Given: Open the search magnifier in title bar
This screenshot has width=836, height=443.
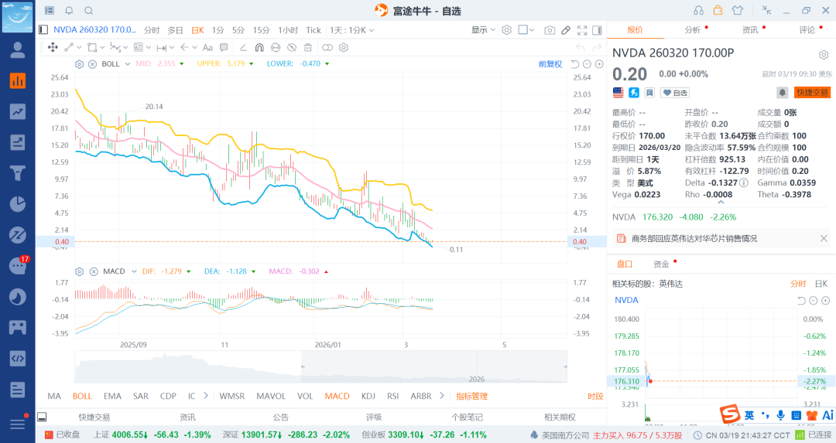Looking at the screenshot, I should point(89,11).
